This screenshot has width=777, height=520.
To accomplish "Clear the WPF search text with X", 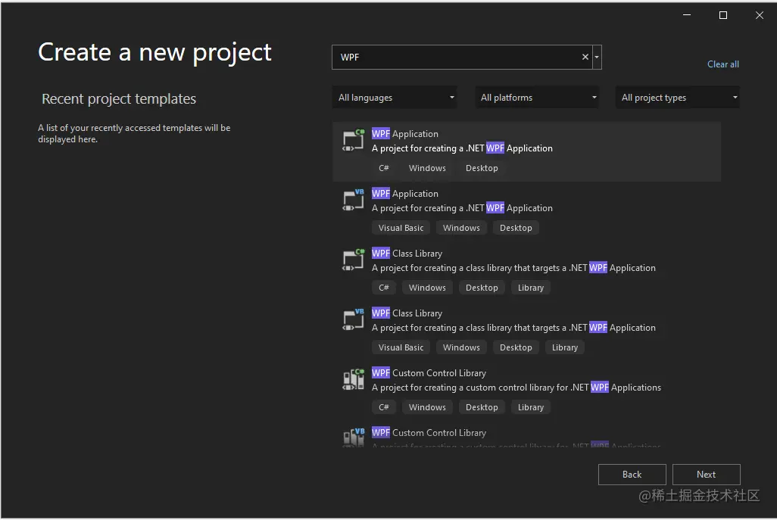I will [x=585, y=57].
